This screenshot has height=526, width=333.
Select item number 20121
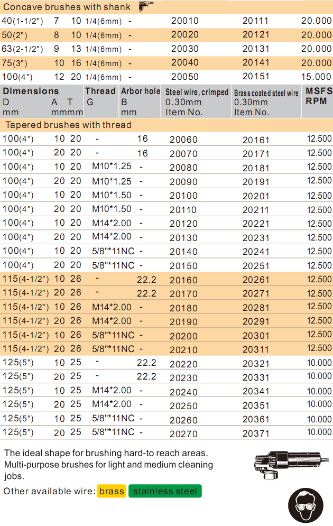coord(255,34)
